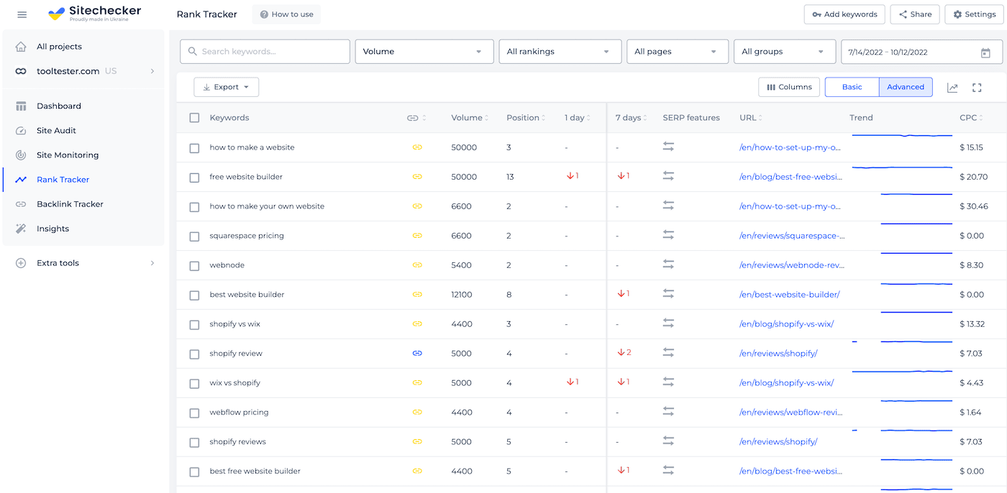This screenshot has height=493, width=1007.
Task: Click the Search keywords input field
Action: click(265, 52)
